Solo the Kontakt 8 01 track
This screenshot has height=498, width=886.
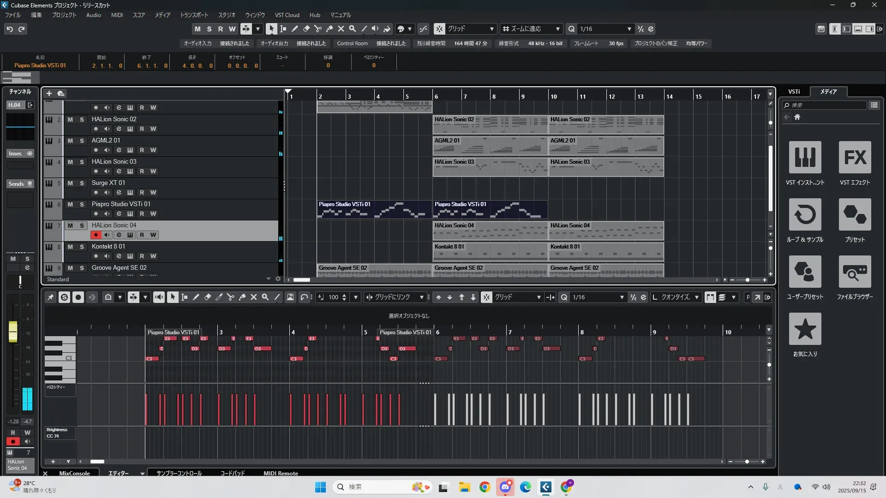pos(82,247)
